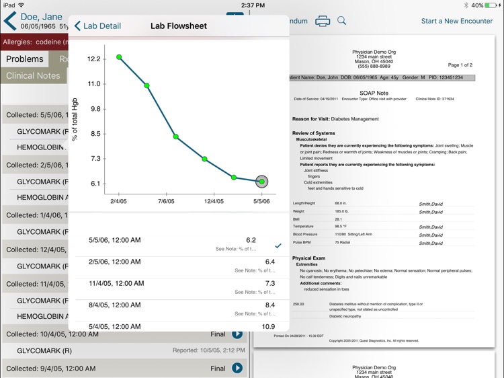Select the 2/5/06 result row showing 6.4
The height and width of the screenshot is (378, 504).
point(181,266)
